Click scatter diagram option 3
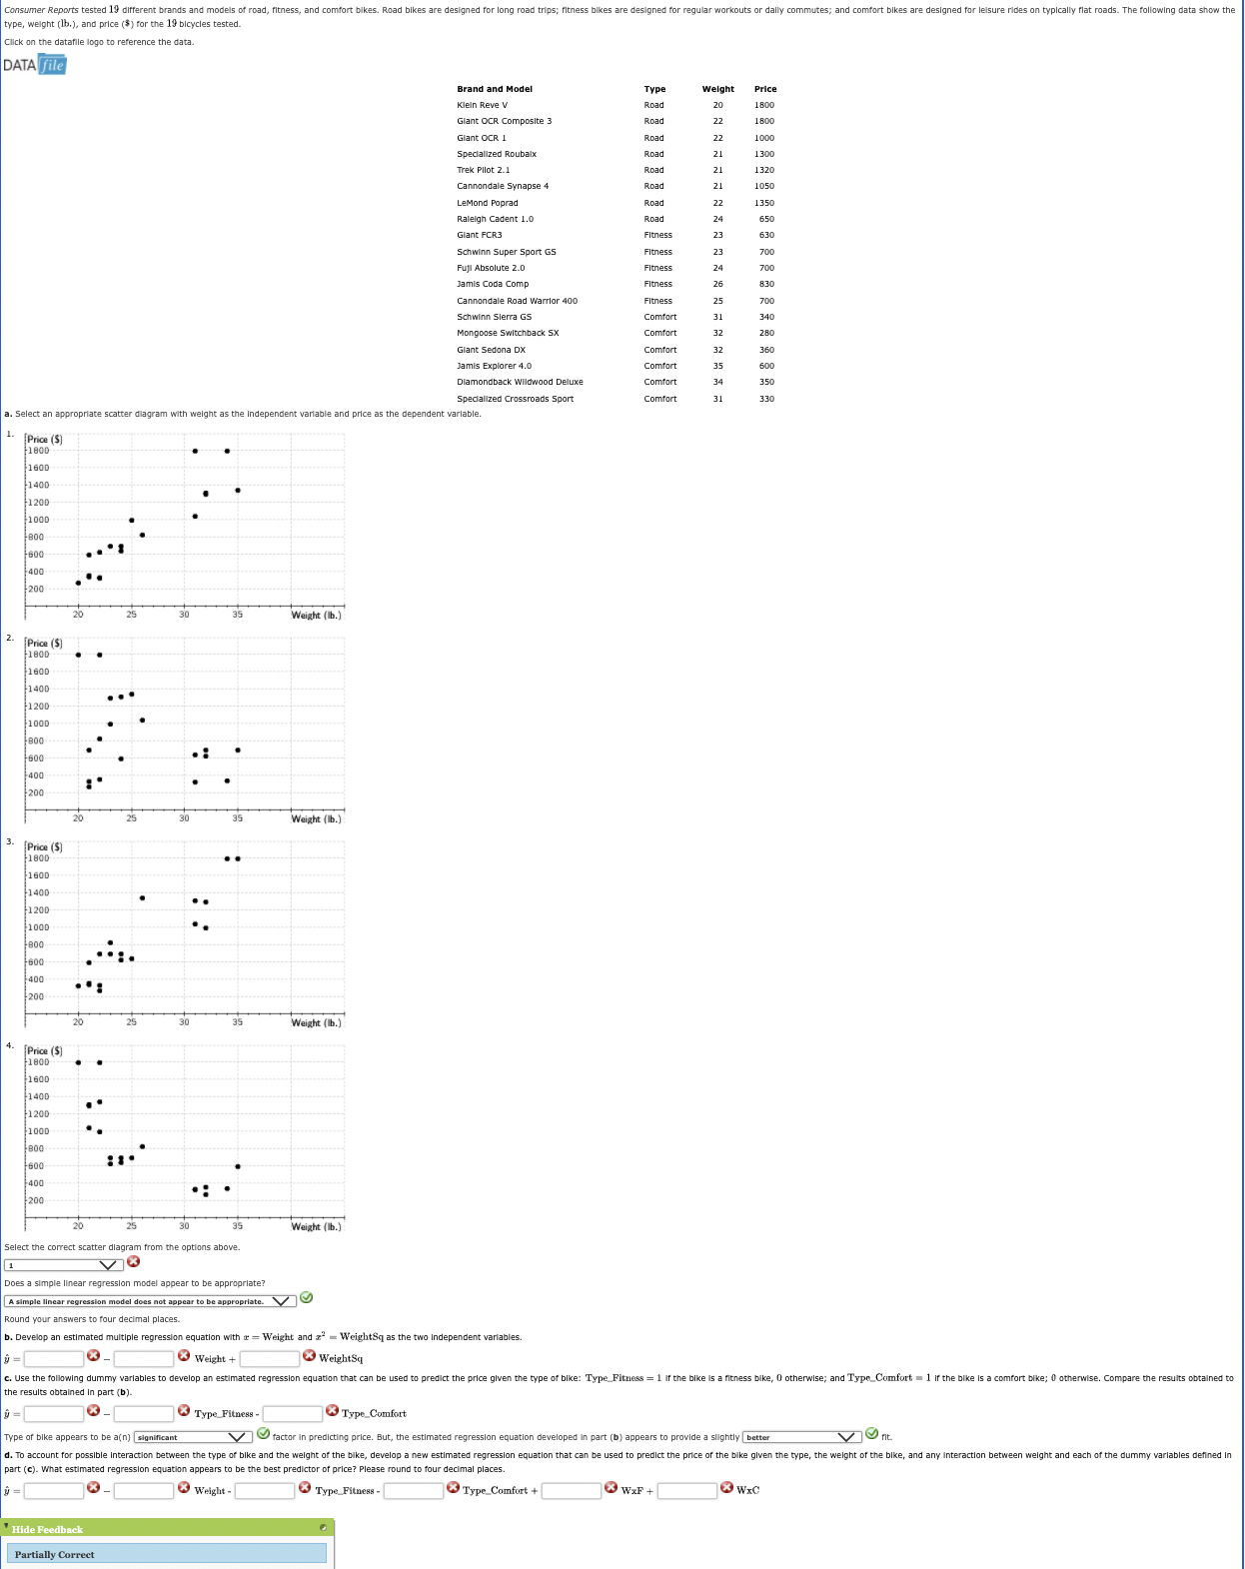Viewport: 1245px width, 1569px height. 185,935
